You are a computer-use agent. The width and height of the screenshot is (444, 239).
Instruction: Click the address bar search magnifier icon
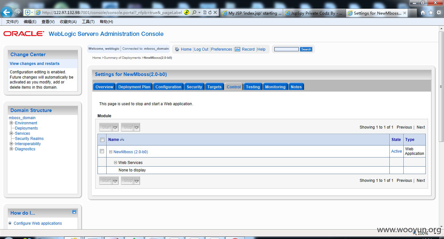[194, 12]
